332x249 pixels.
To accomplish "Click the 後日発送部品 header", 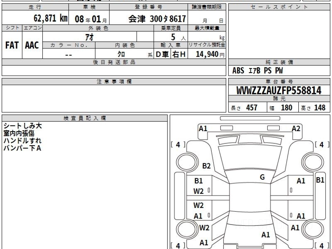I will point(114,62).
